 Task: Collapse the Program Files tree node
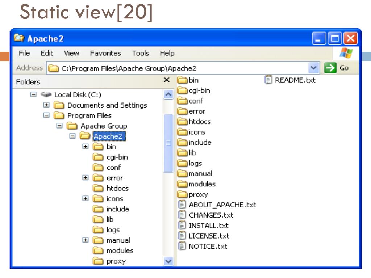click(x=46, y=115)
